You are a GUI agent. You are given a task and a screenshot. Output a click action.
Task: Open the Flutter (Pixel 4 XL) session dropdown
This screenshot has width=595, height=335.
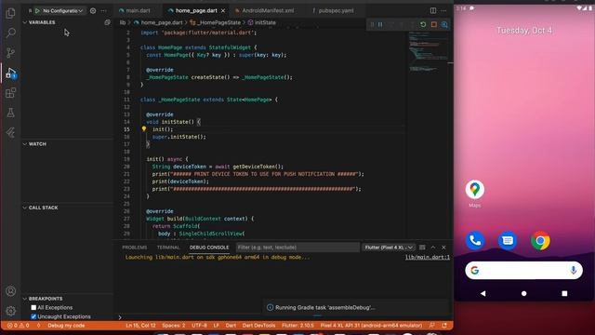(x=389, y=248)
